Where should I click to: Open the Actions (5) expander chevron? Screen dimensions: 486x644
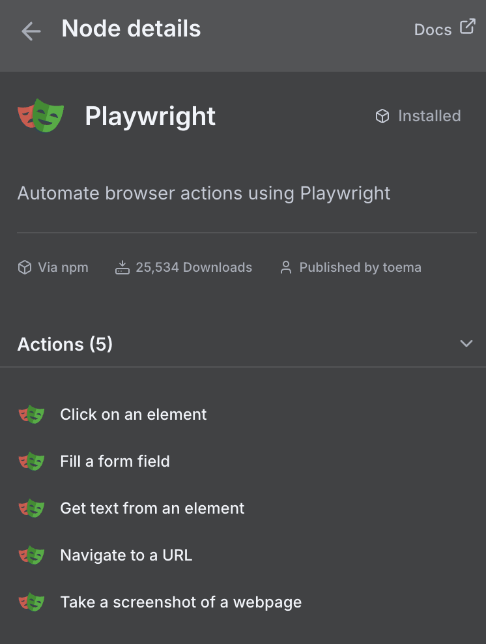(x=466, y=344)
